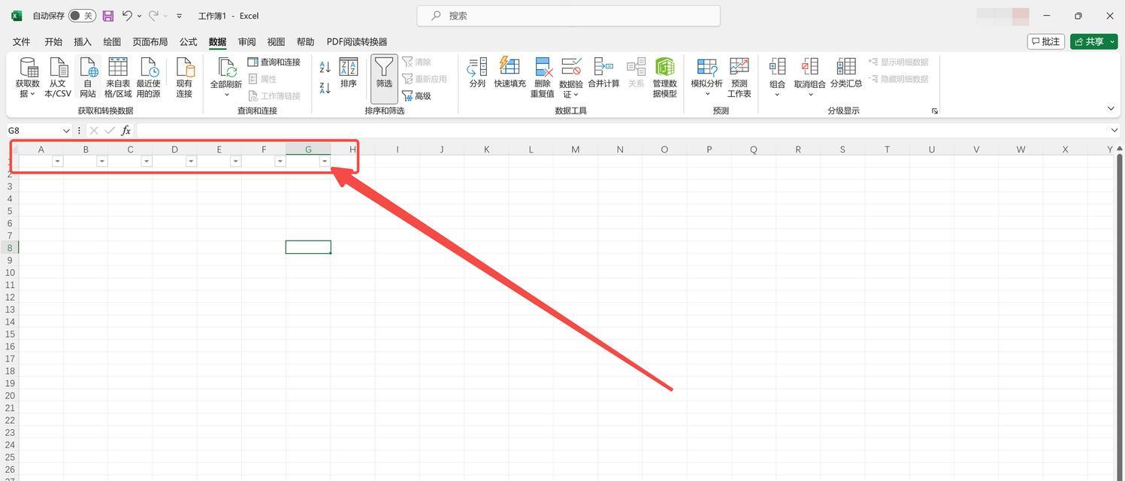Collapse the ribbon with the chevron
The image size is (1125, 481).
click(1111, 109)
